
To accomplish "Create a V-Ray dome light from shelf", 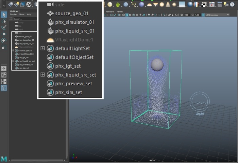I will (149, 5).
